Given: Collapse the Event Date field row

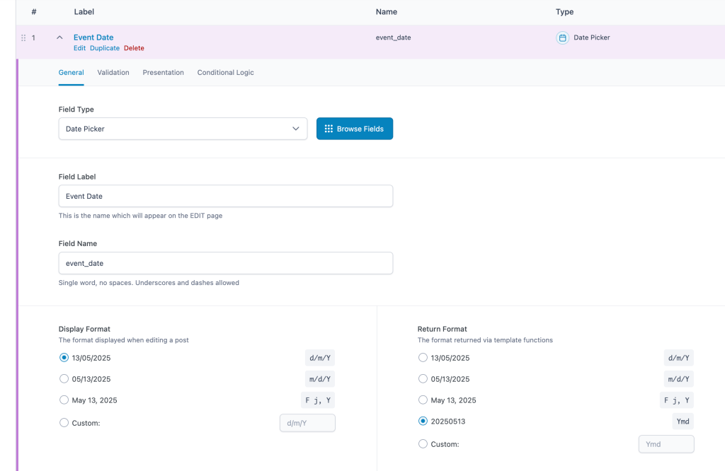Looking at the screenshot, I should coord(59,37).
